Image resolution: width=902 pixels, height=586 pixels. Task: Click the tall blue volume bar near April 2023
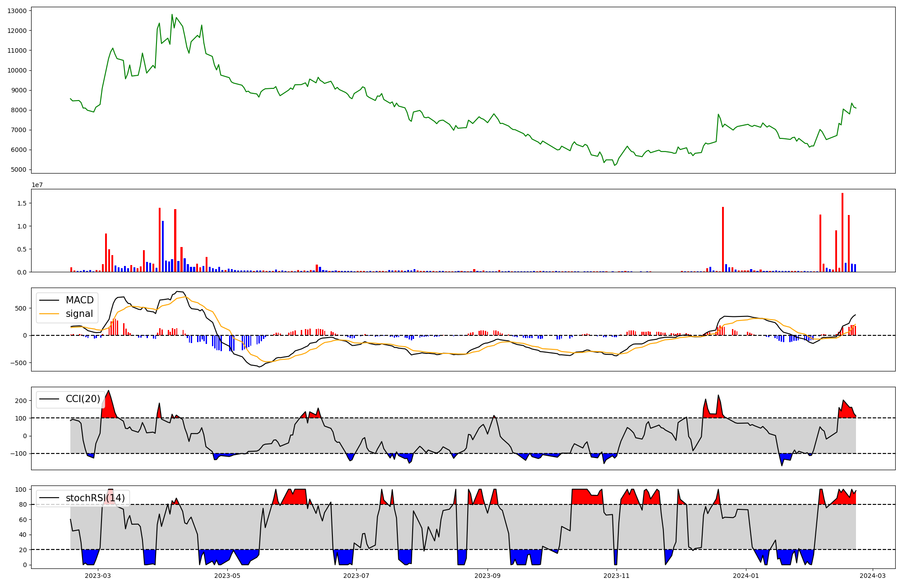(x=163, y=247)
